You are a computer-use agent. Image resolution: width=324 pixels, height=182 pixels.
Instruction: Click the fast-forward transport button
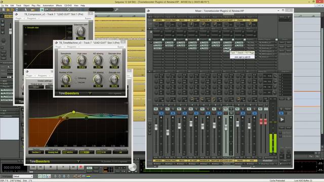click(73, 167)
